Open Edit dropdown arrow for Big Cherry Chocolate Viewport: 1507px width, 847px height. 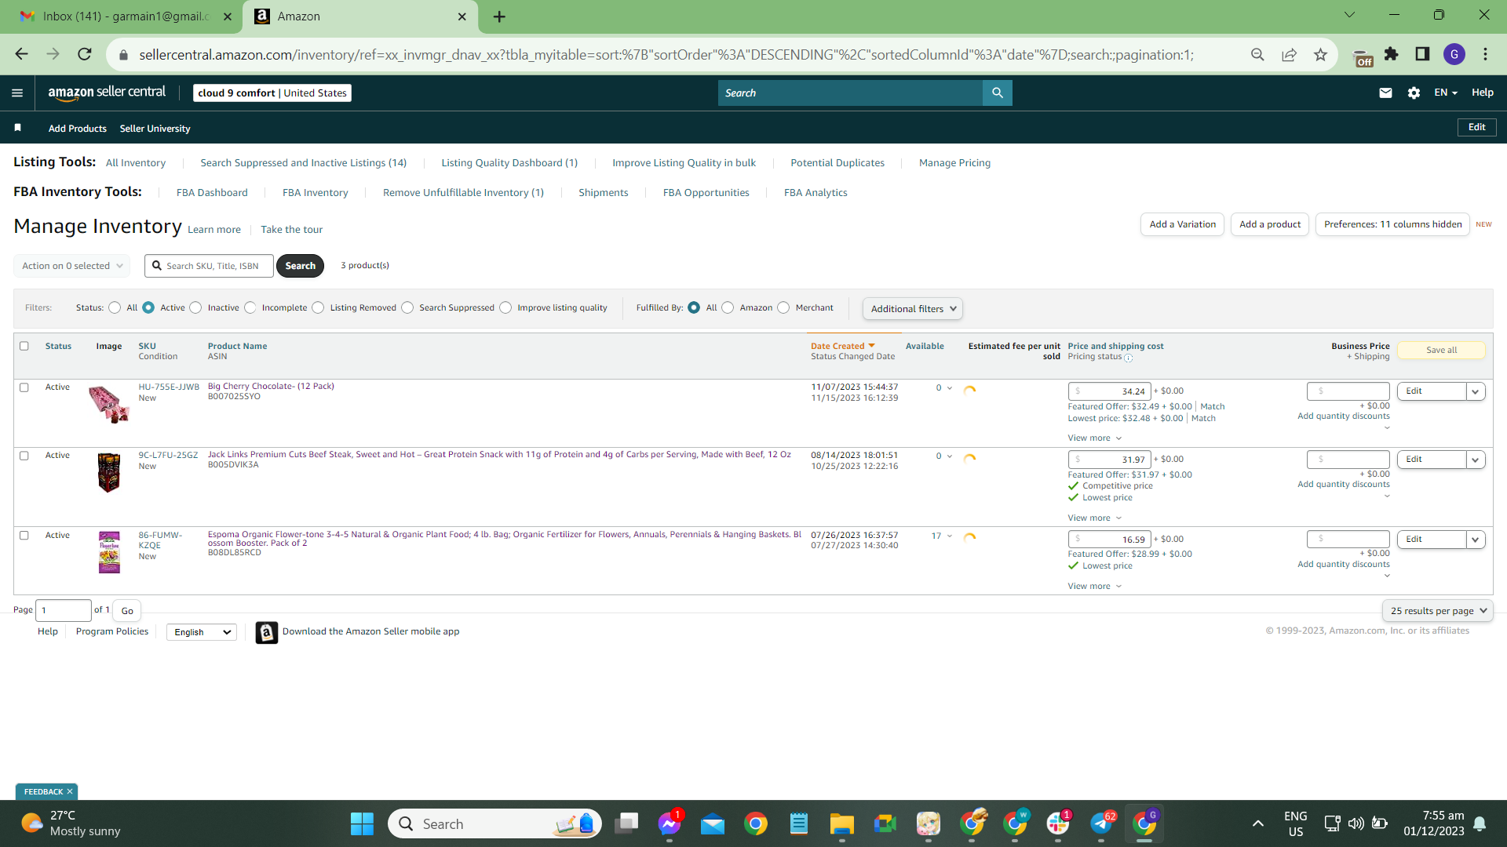[x=1476, y=391]
